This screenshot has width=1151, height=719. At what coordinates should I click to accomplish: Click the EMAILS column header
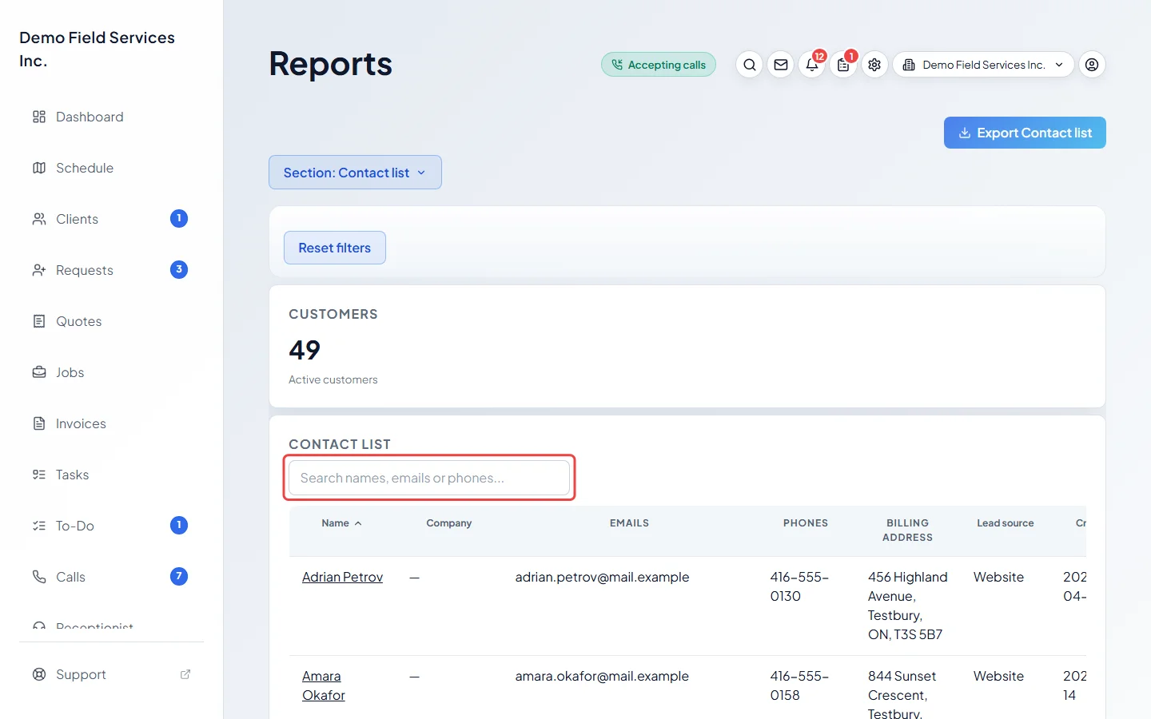(x=629, y=523)
